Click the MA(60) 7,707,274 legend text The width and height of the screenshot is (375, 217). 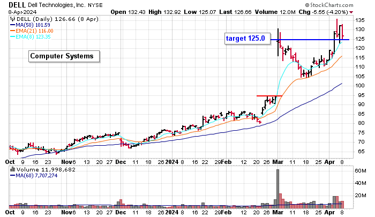coord(34,176)
